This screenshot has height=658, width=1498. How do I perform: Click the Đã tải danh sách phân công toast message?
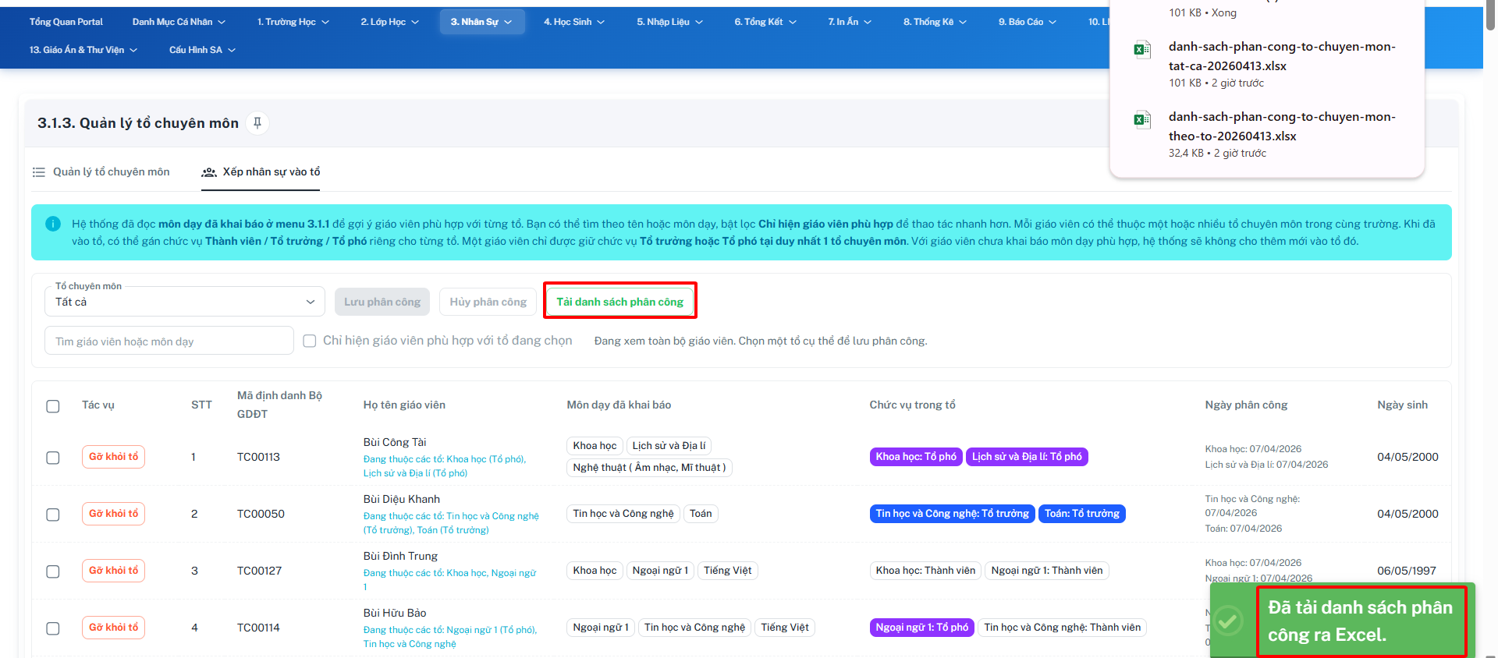[x=1360, y=621]
